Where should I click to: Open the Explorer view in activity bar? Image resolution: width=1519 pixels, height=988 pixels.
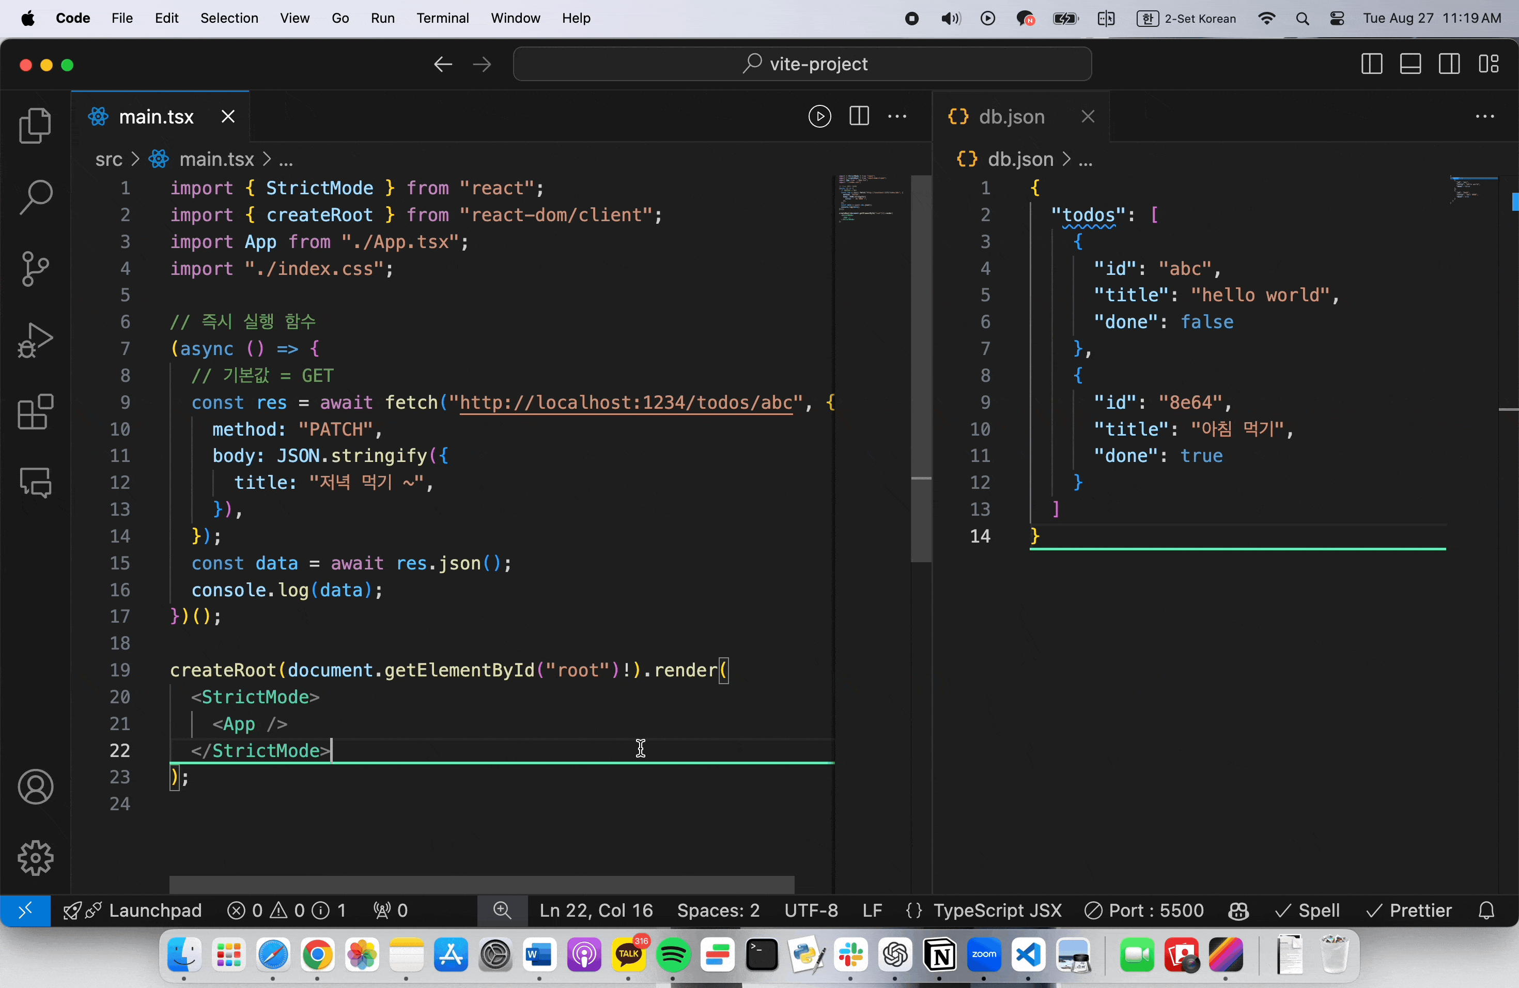(35, 125)
